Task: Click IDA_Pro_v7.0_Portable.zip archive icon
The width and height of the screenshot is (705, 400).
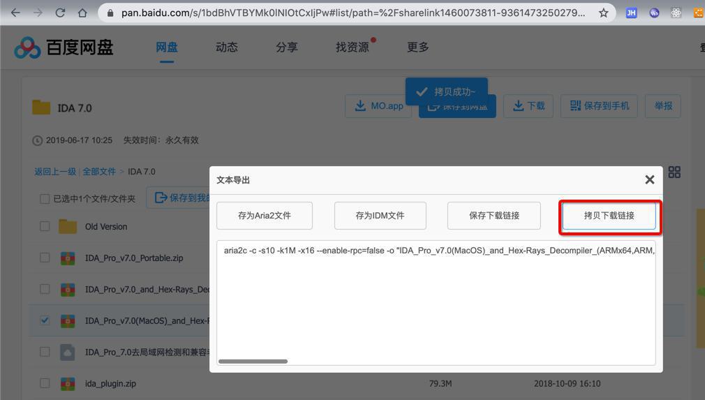Action: click(68, 258)
